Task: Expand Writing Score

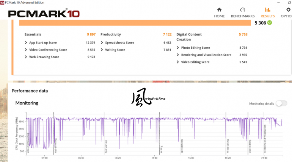Action: click(102, 50)
